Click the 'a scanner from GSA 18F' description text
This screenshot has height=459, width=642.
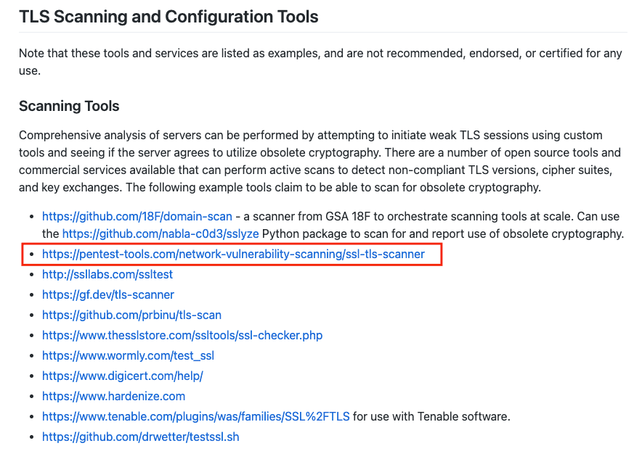click(x=436, y=216)
